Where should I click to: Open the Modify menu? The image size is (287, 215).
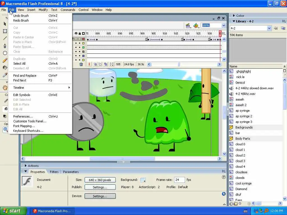(43, 10)
